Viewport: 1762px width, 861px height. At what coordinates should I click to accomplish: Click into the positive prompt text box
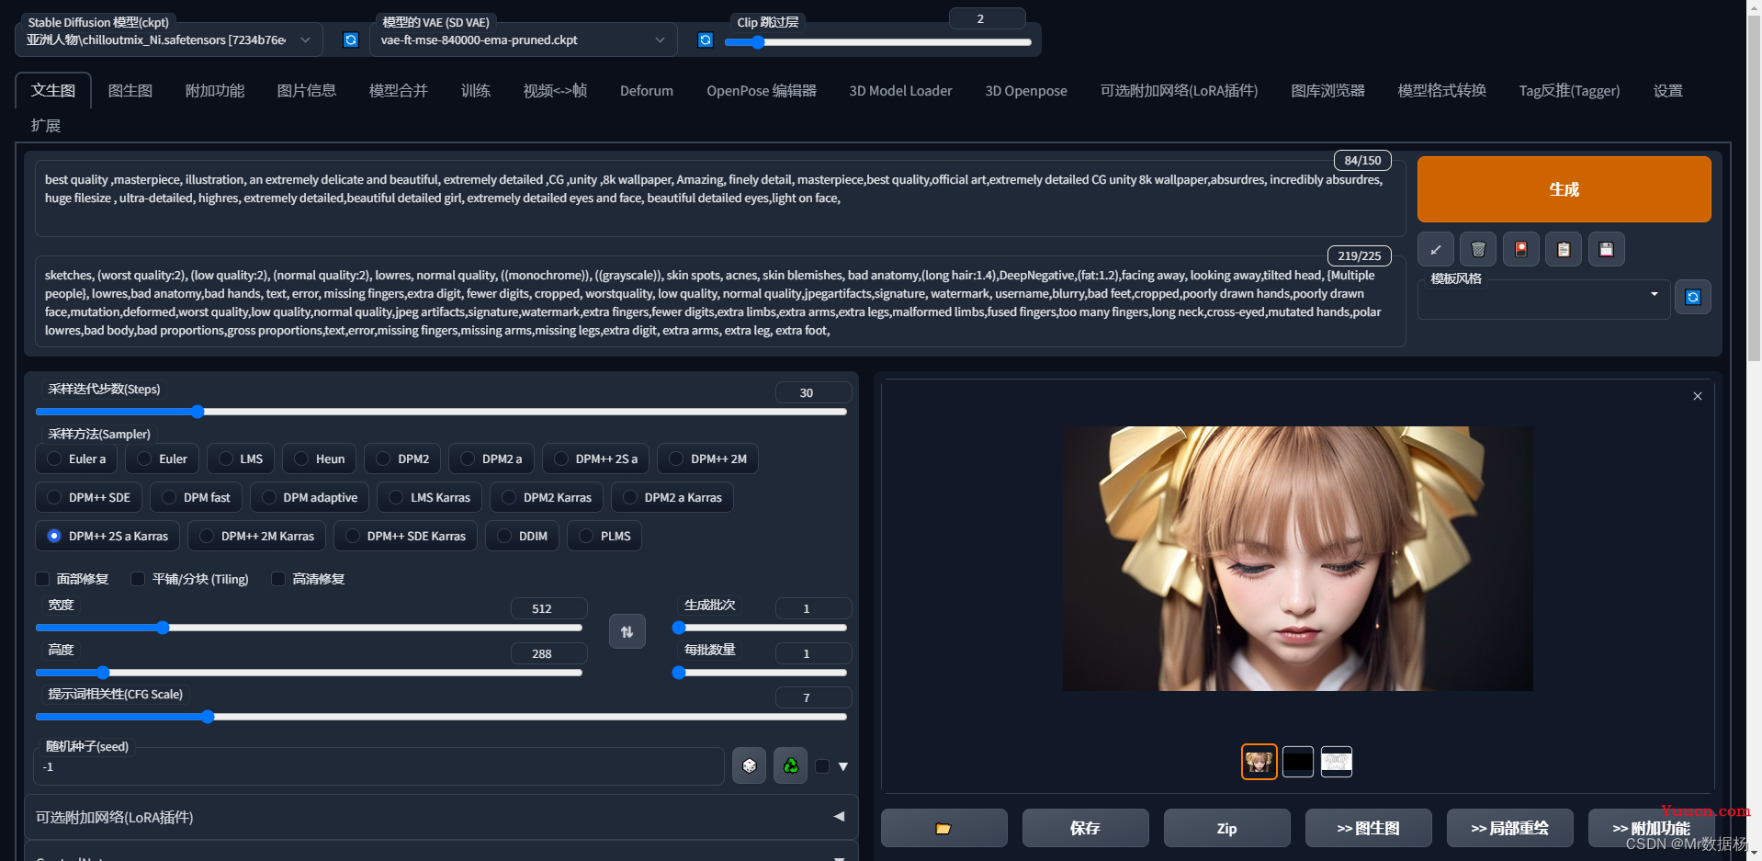pos(720,198)
